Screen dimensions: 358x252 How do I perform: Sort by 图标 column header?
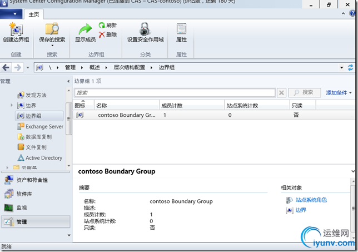coord(83,105)
